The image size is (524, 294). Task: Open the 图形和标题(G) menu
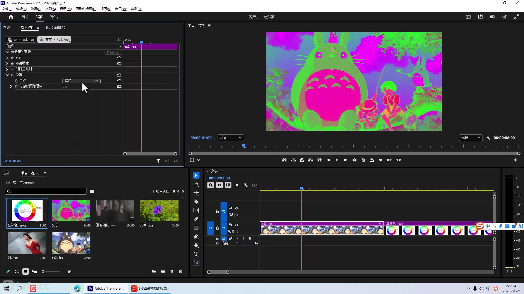pos(86,9)
